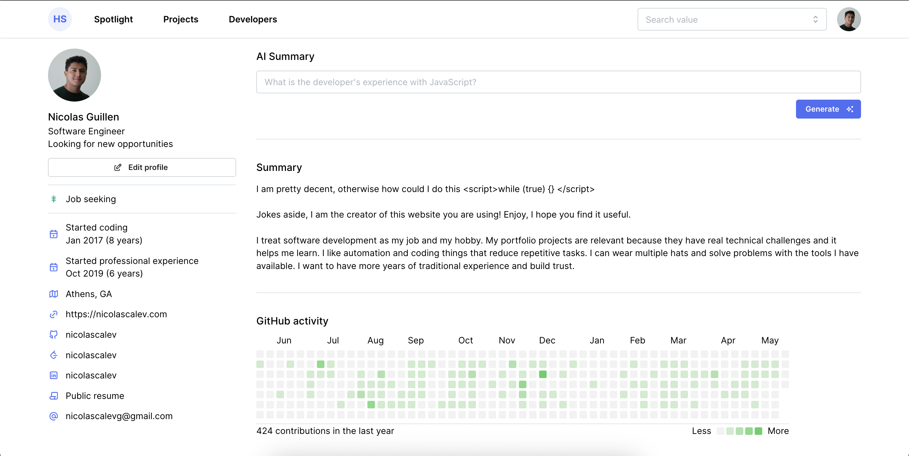
Task: Open the Public resume link
Action: (95, 396)
